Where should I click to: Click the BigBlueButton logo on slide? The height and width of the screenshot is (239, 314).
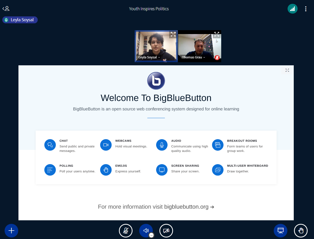pyautogui.click(x=156, y=81)
